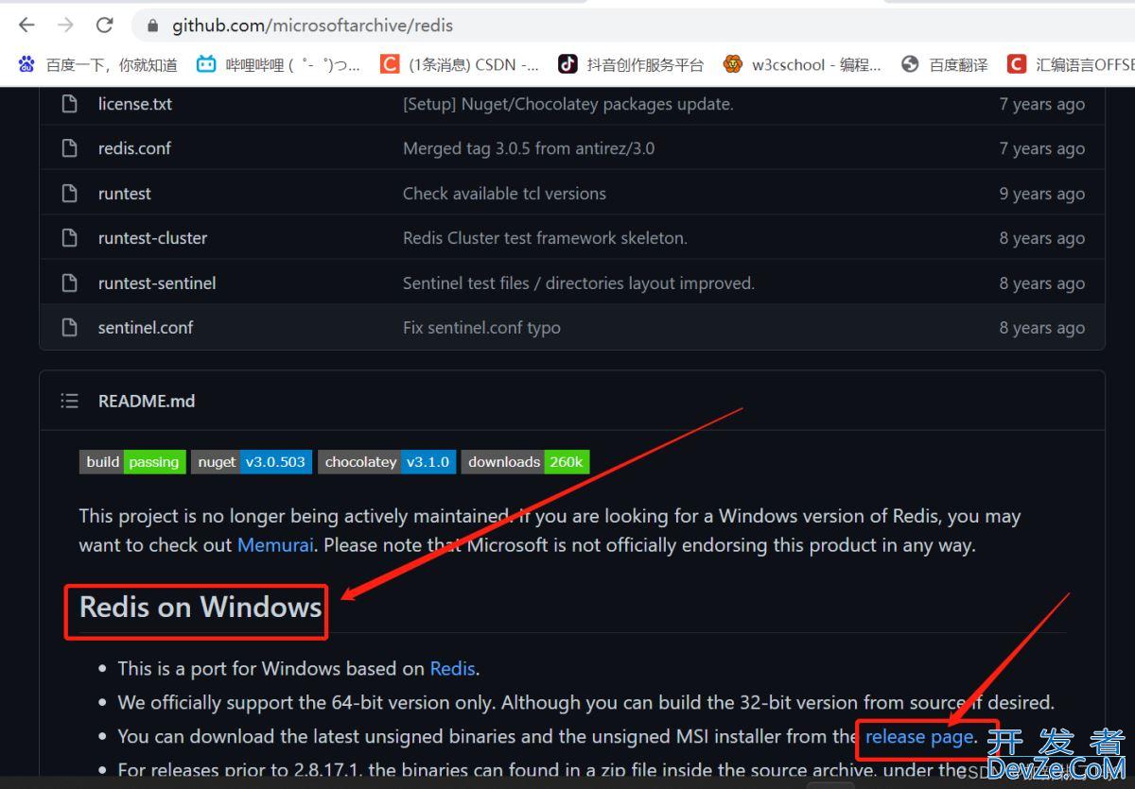Viewport: 1135px width, 789px height.
Task: Click the browser back arrow
Action: point(26,26)
